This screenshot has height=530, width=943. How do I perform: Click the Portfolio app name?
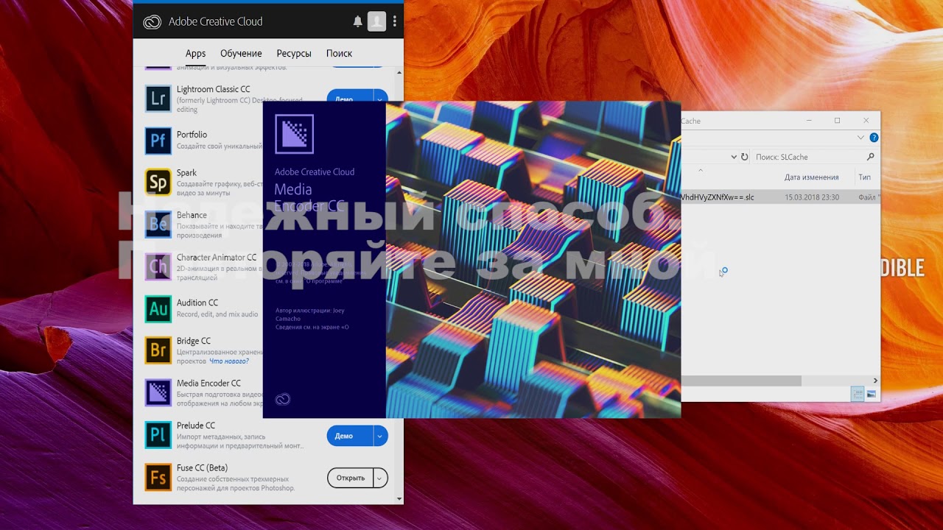click(192, 135)
